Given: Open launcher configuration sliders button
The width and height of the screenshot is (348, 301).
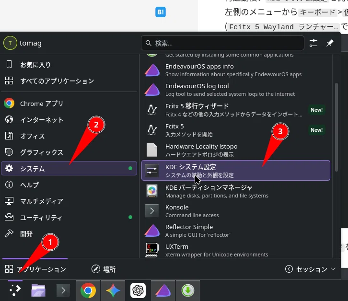Looking at the screenshot, I should (313, 43).
